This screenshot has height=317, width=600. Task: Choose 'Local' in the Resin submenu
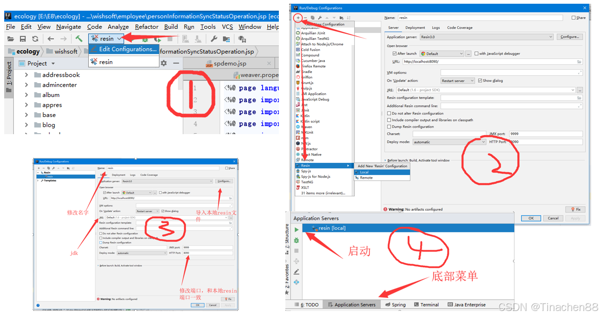click(x=364, y=172)
